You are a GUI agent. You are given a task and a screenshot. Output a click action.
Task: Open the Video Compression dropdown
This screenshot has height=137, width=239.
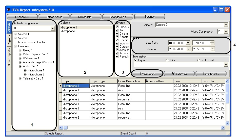click(226, 32)
